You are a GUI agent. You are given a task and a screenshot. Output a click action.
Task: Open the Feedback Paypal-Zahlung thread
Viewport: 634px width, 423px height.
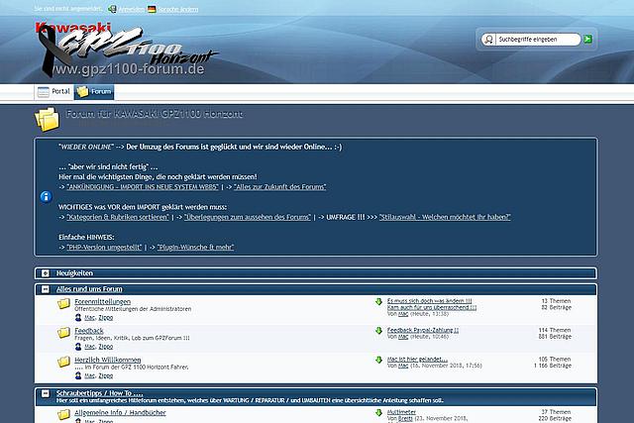click(423, 330)
